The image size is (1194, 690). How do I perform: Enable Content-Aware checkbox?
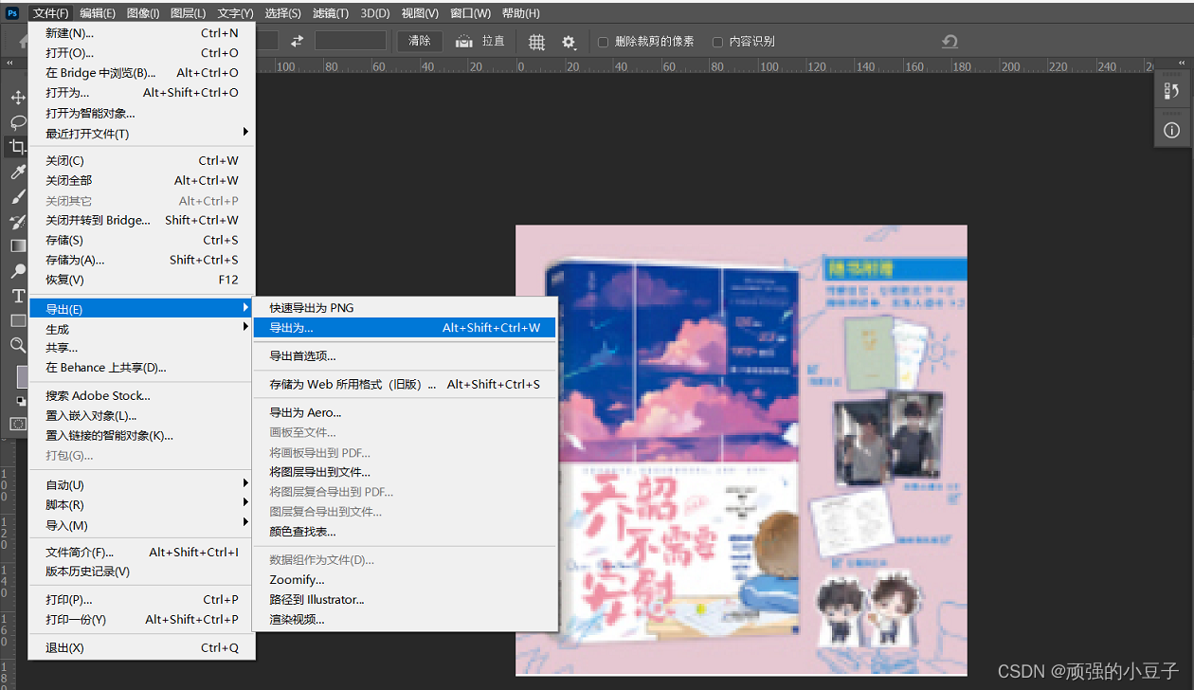tap(717, 42)
